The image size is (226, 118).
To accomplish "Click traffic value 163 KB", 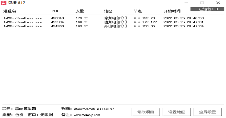I will coord(82,26).
